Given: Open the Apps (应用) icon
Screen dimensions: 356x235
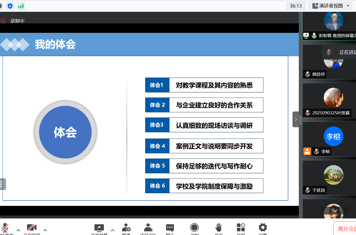Looking at the screenshot, I should (x=241, y=228).
